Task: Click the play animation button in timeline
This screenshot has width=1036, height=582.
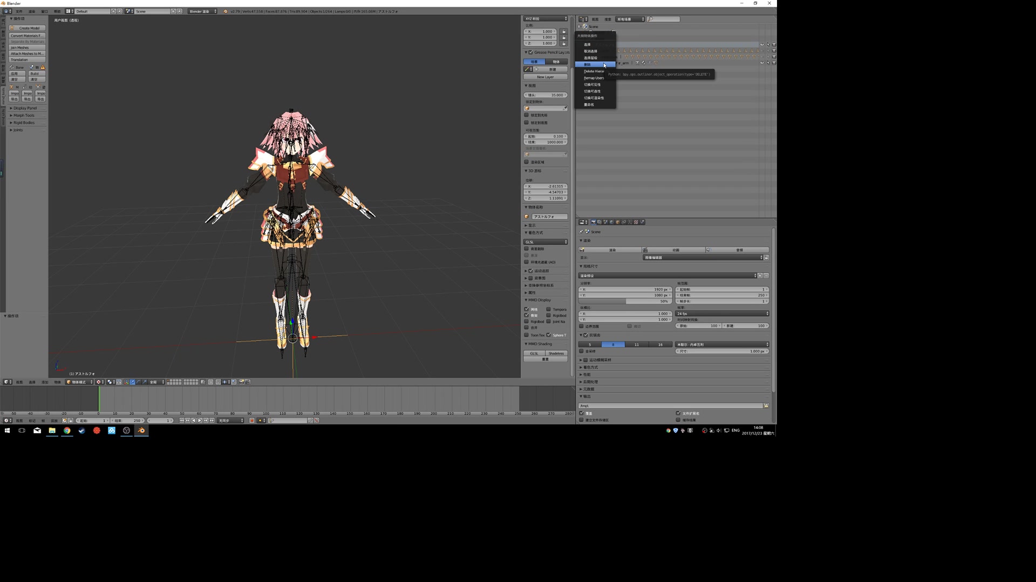Action: pos(200,421)
